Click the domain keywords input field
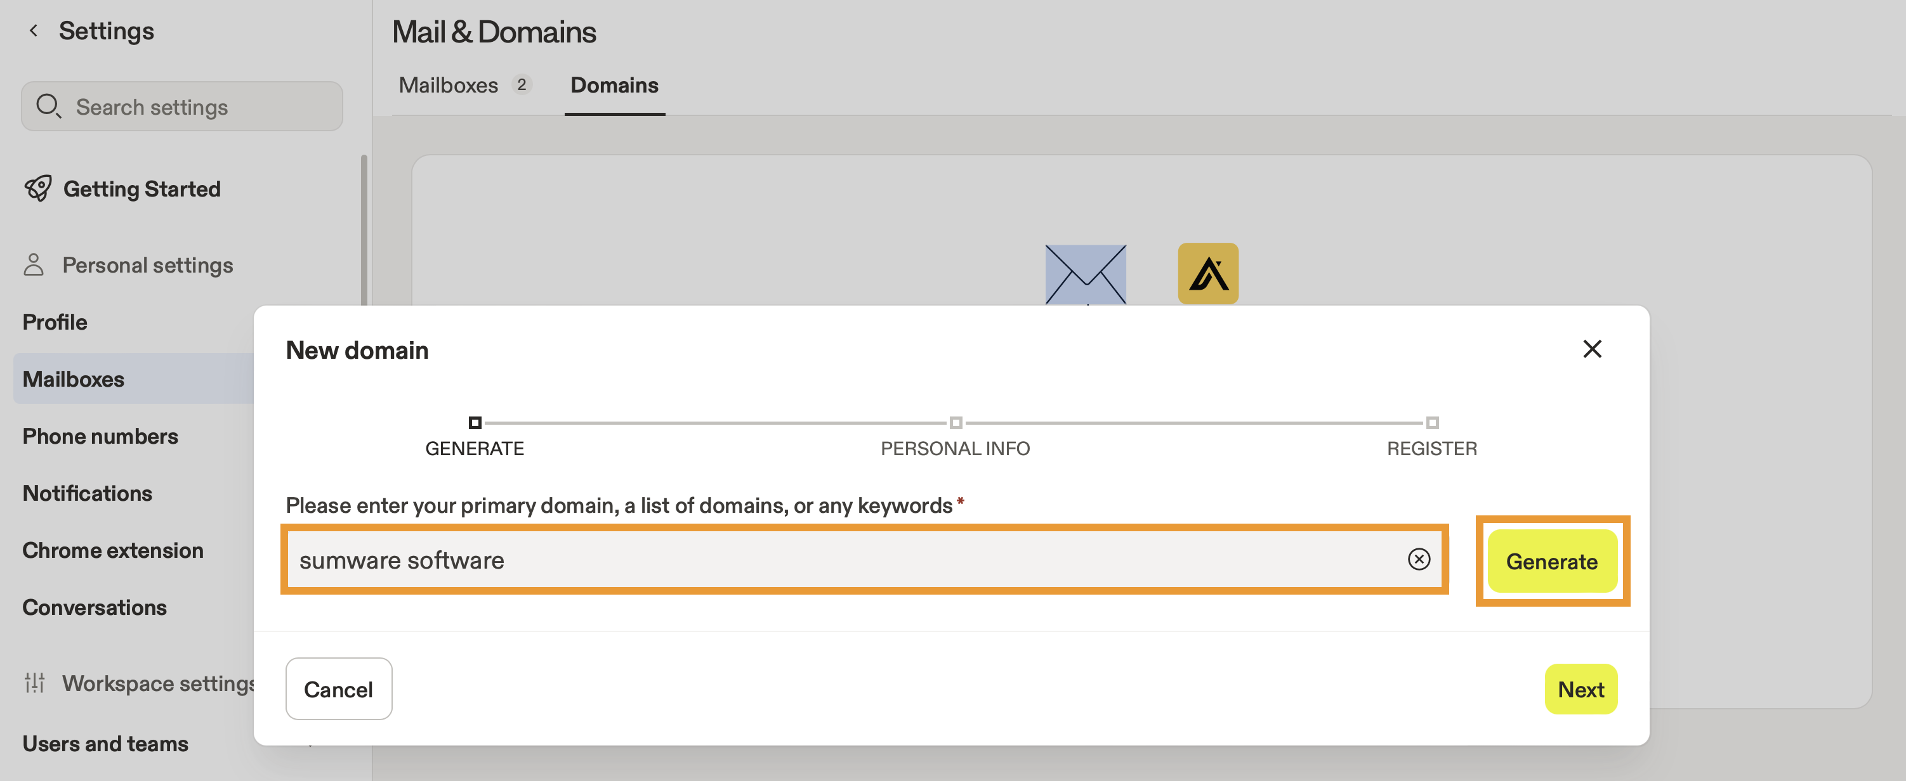1906x781 pixels. [x=864, y=559]
